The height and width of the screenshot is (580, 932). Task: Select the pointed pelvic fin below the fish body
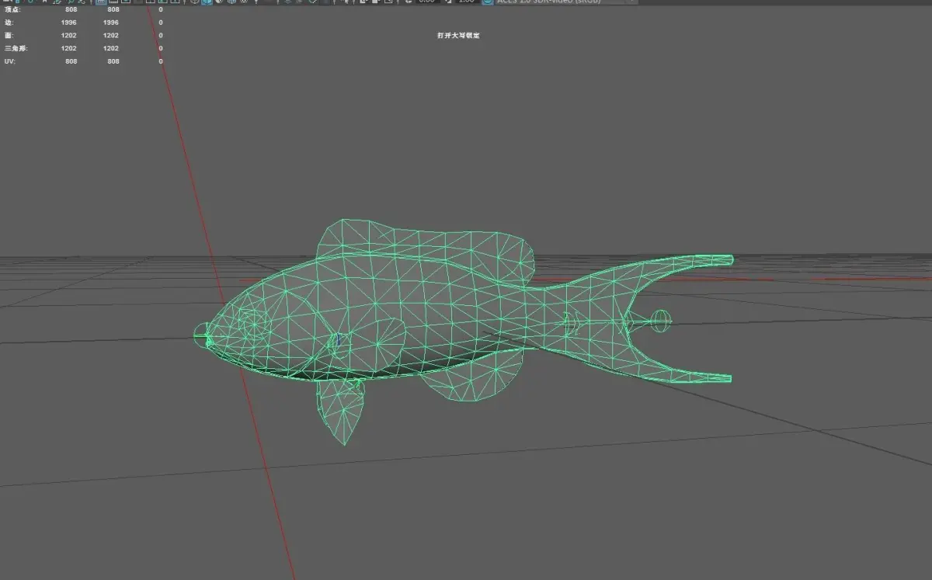click(x=342, y=412)
